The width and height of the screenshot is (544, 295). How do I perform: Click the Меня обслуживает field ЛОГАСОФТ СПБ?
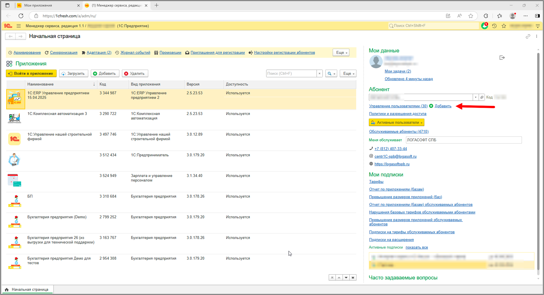pos(464,140)
